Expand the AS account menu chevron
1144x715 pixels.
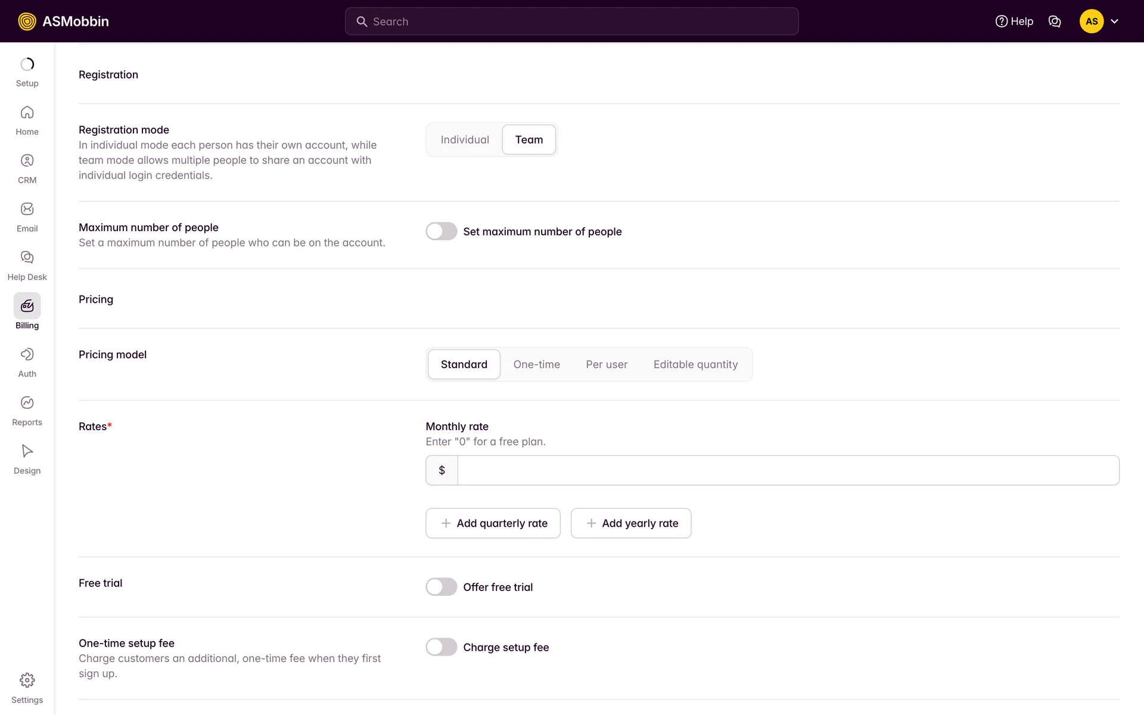click(x=1114, y=21)
